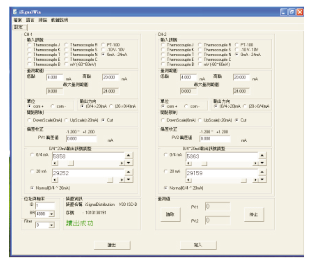The width and height of the screenshot is (315, 268).
Task: Open the 軟體說明 (About) menu
Action: (60, 20)
